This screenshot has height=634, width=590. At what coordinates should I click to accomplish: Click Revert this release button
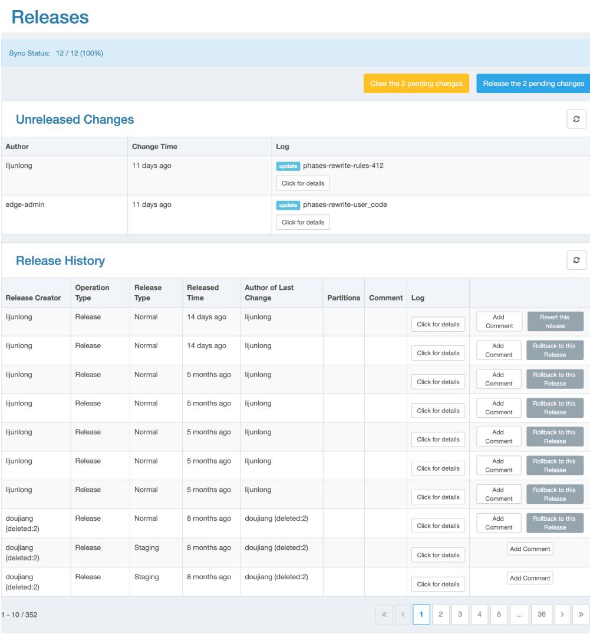pos(555,322)
